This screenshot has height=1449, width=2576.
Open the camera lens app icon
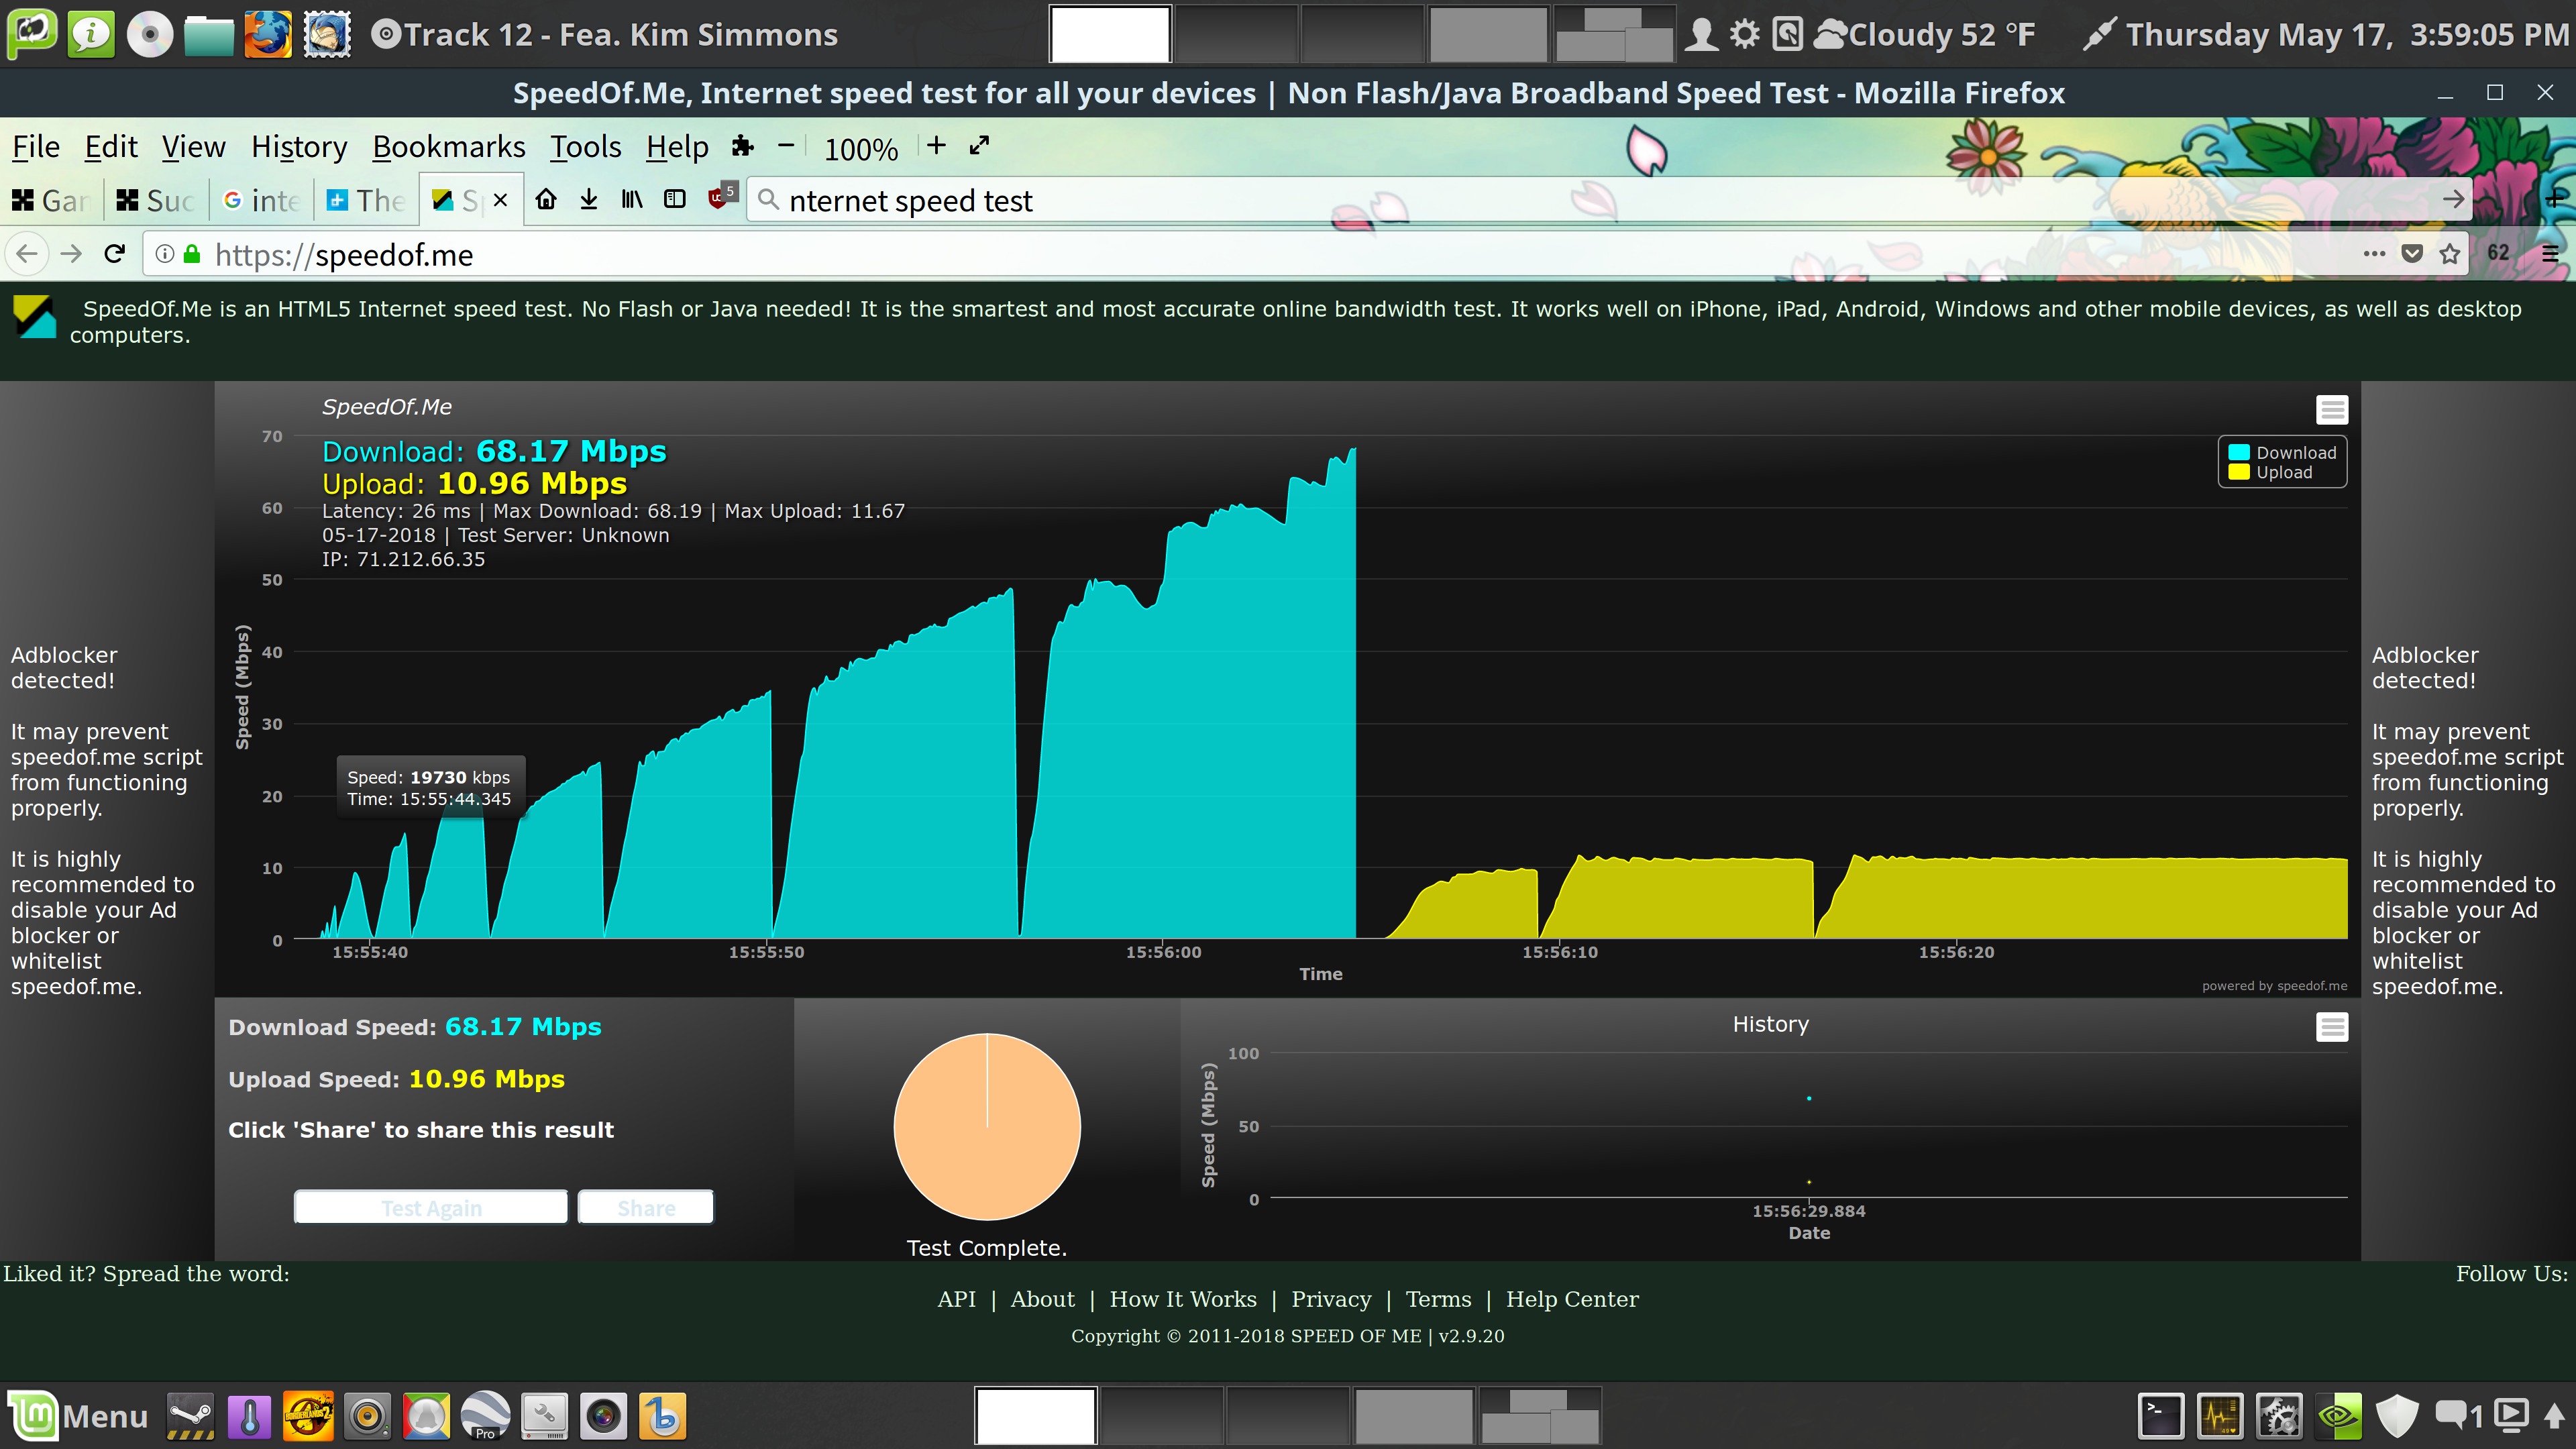tap(604, 1416)
